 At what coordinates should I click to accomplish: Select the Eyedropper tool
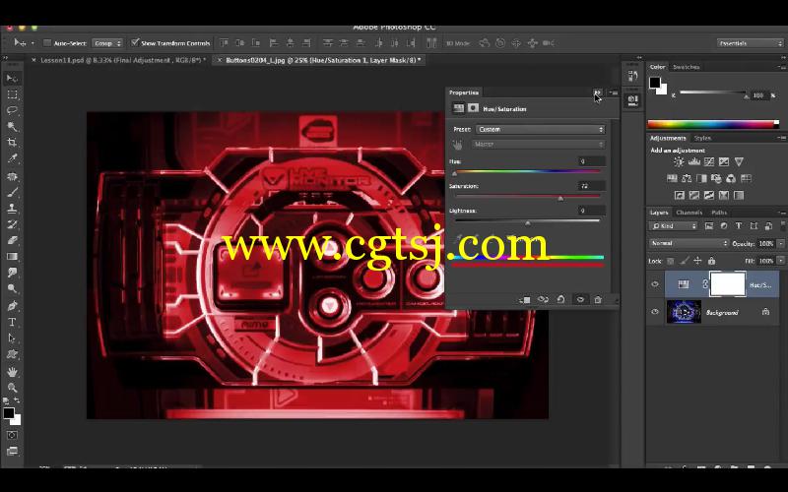pyautogui.click(x=12, y=158)
